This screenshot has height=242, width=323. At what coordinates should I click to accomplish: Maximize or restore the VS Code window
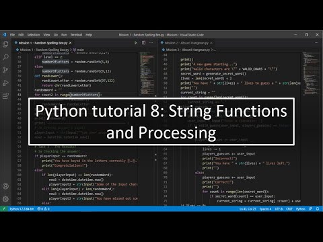click(306, 35)
